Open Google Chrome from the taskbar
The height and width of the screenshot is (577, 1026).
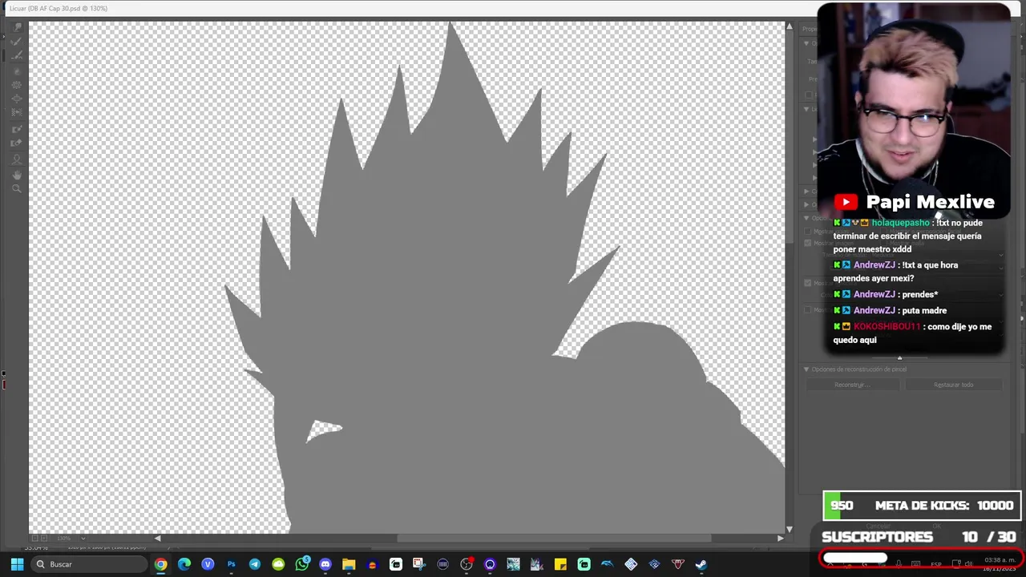161,564
